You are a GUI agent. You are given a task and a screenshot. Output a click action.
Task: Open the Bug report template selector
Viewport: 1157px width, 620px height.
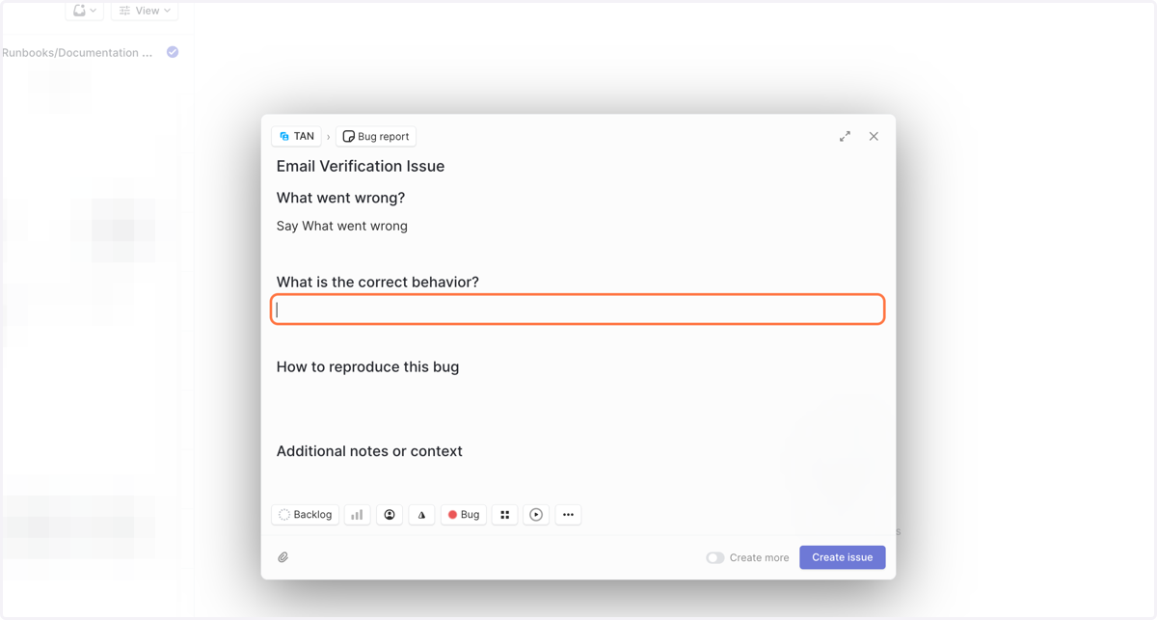(x=376, y=137)
